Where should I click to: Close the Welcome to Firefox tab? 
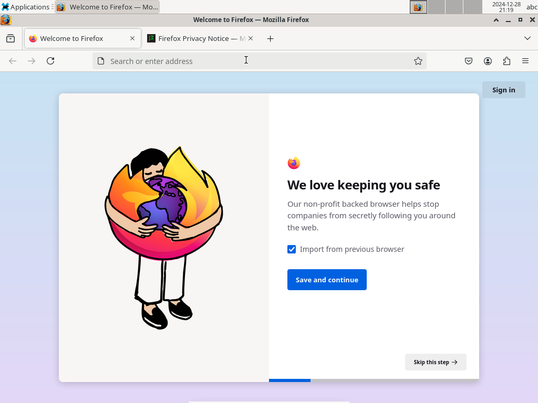click(x=132, y=38)
